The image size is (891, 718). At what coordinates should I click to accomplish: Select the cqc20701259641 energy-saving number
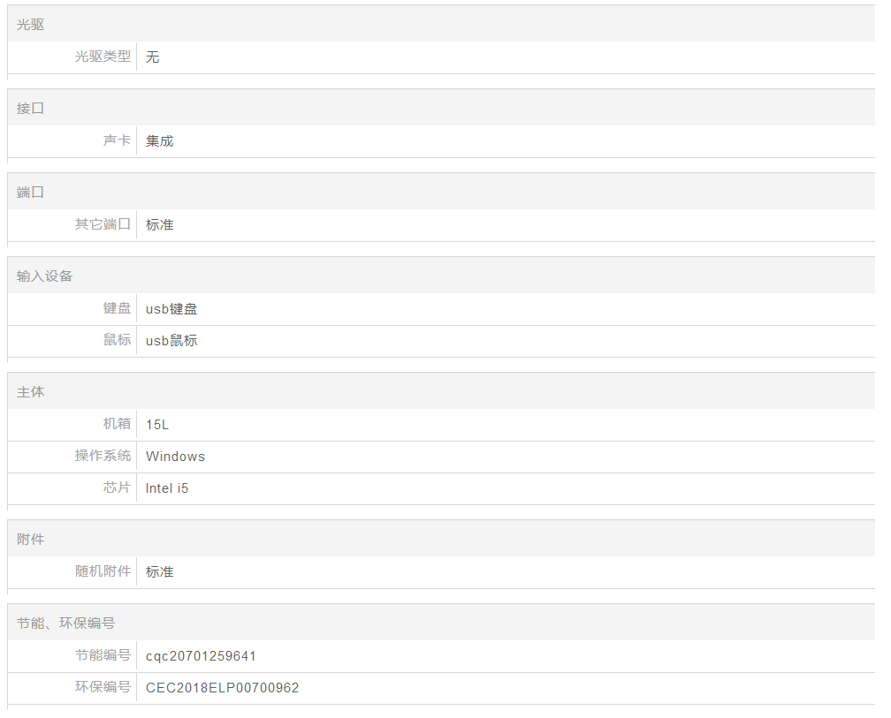(x=202, y=656)
